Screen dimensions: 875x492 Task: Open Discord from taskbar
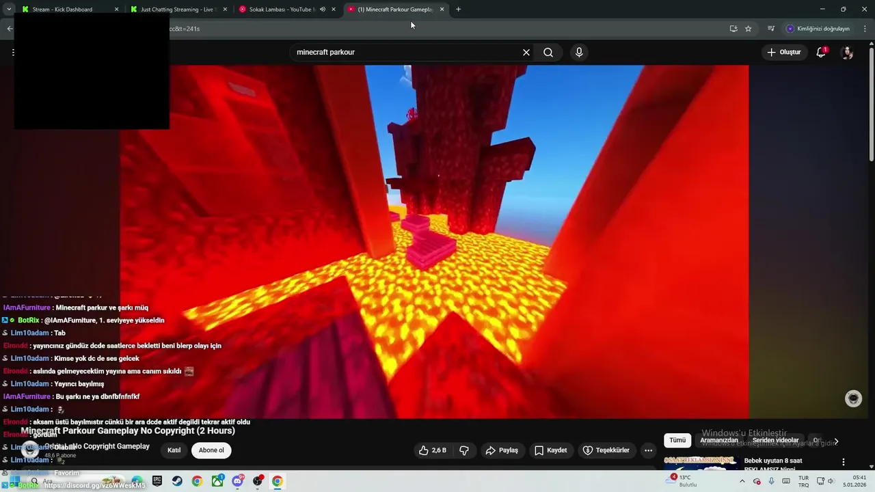pyautogui.click(x=237, y=481)
